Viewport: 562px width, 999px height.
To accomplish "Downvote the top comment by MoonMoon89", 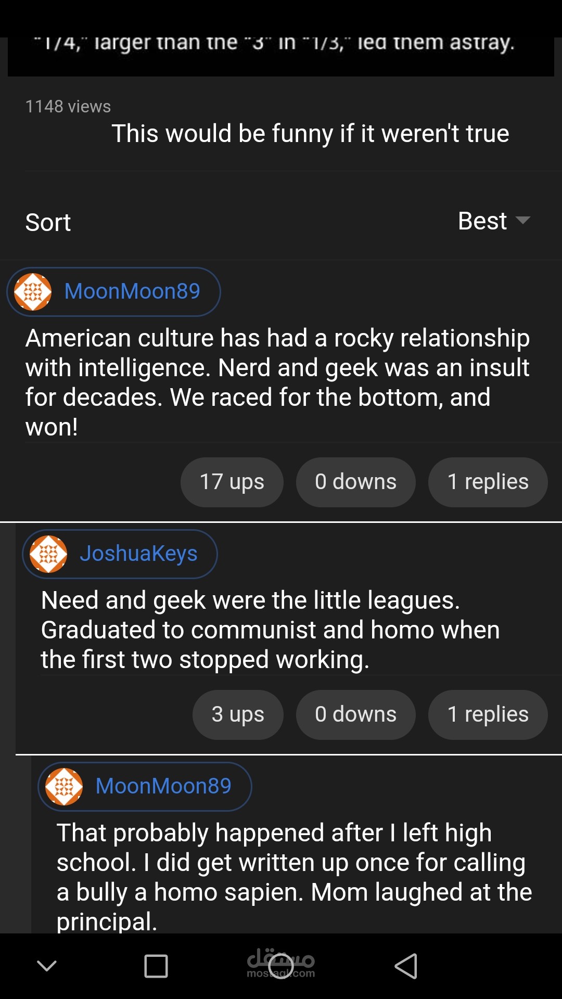I will coord(355,482).
